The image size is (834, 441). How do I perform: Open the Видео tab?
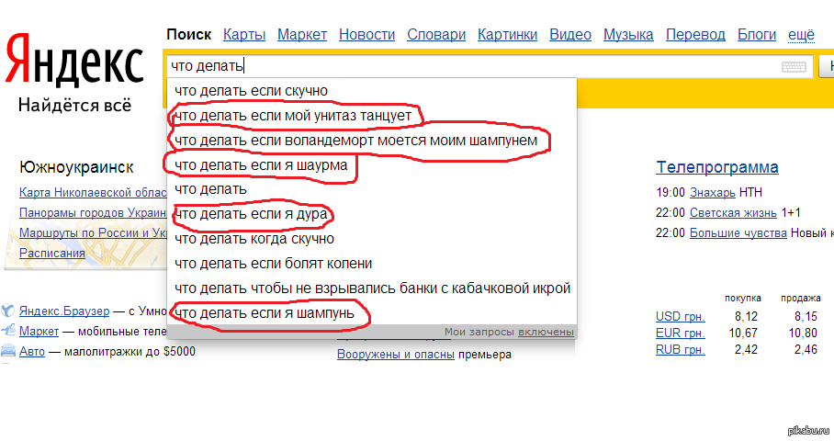[570, 35]
